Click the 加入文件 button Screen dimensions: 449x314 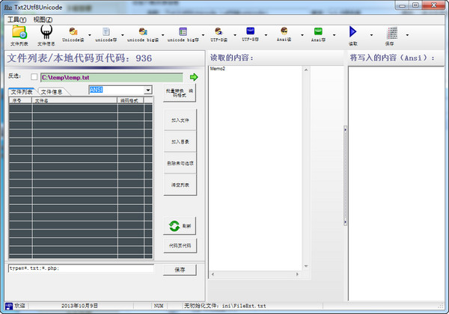tap(180, 119)
